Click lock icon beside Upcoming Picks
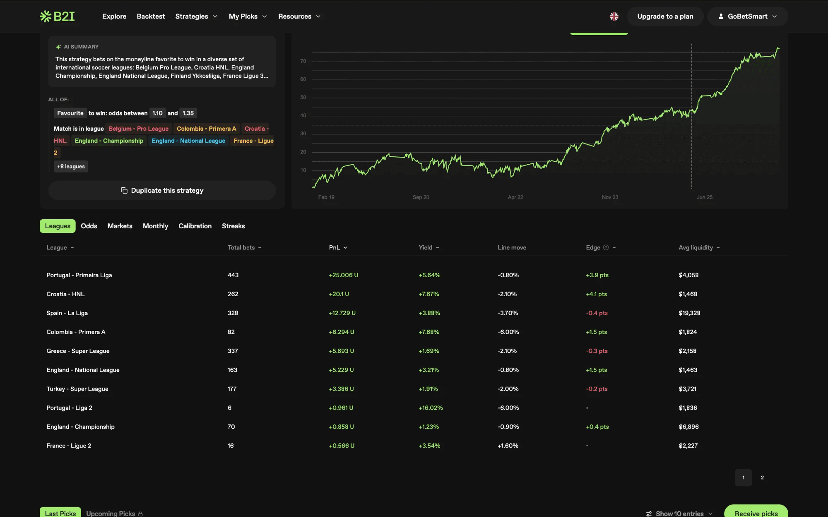The height and width of the screenshot is (517, 828). 140,514
